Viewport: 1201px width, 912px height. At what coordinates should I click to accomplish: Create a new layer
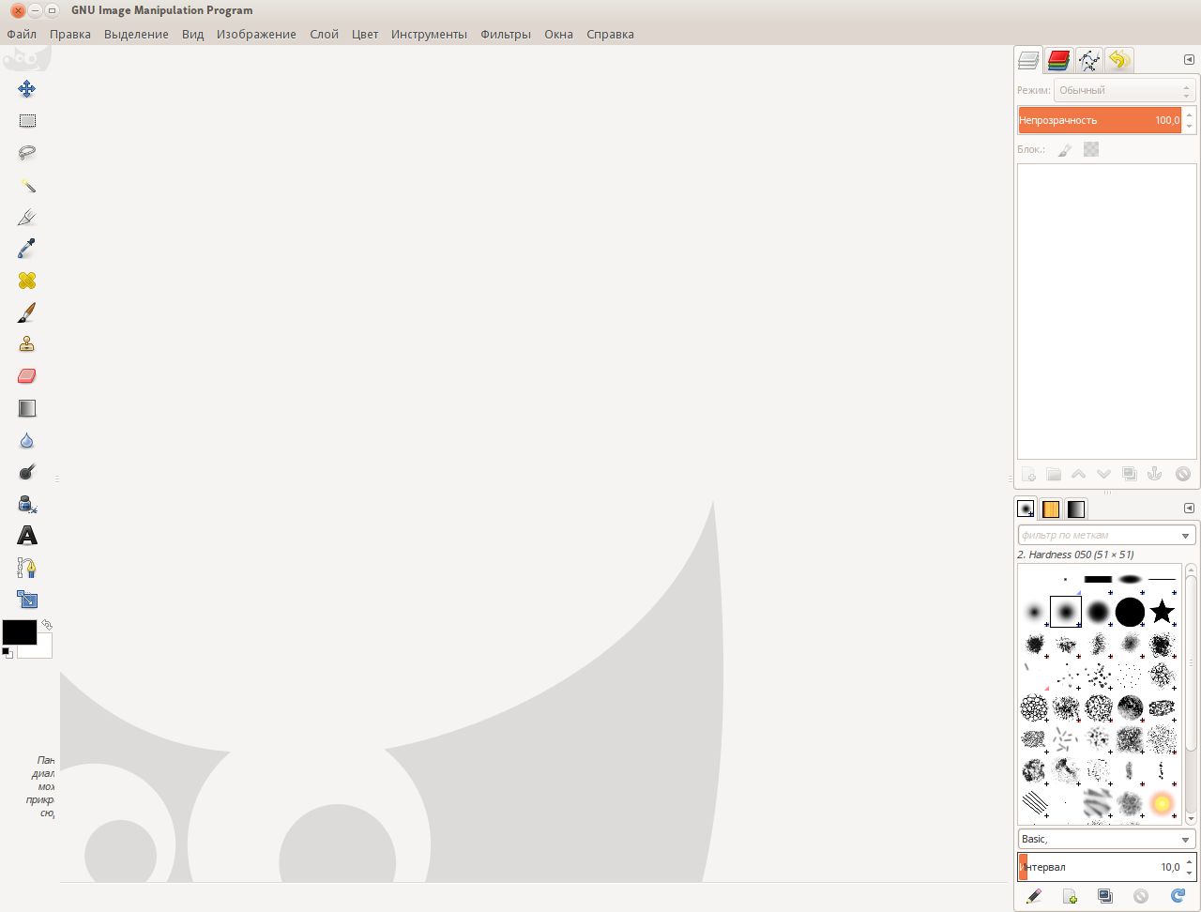pos(1028,475)
